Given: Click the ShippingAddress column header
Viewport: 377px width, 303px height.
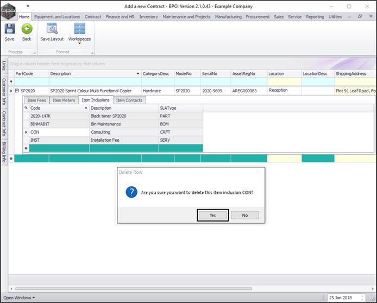Looking at the screenshot, I should coord(355,73).
